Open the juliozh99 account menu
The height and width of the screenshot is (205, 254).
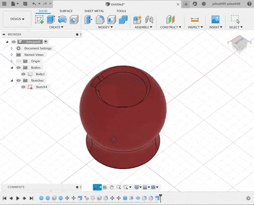(x=226, y=4)
